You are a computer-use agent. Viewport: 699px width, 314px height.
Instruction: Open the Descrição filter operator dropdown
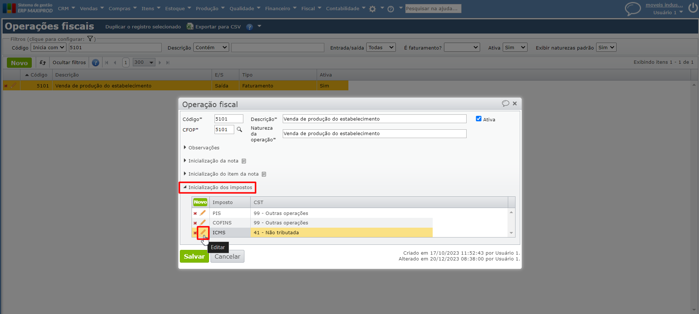click(x=211, y=47)
